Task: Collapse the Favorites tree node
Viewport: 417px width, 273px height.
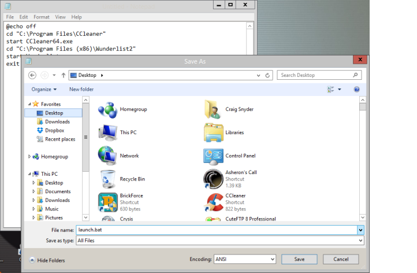Action: (29, 104)
